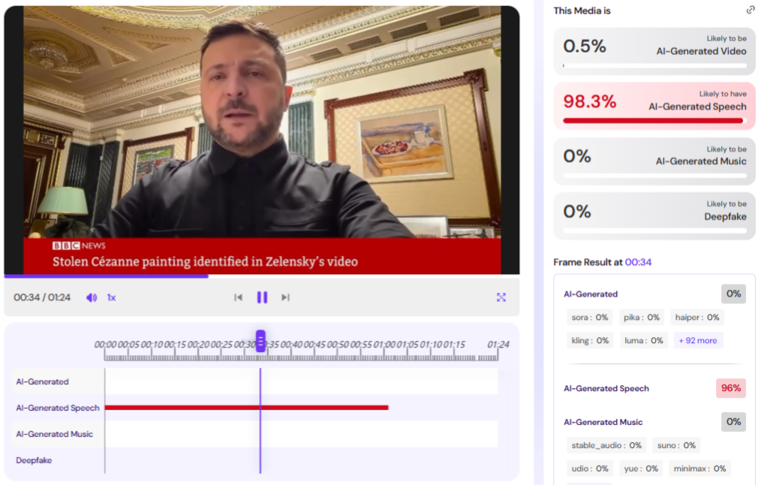Mute the video with the speaker icon
Screen dimensions: 761x485
coord(92,297)
